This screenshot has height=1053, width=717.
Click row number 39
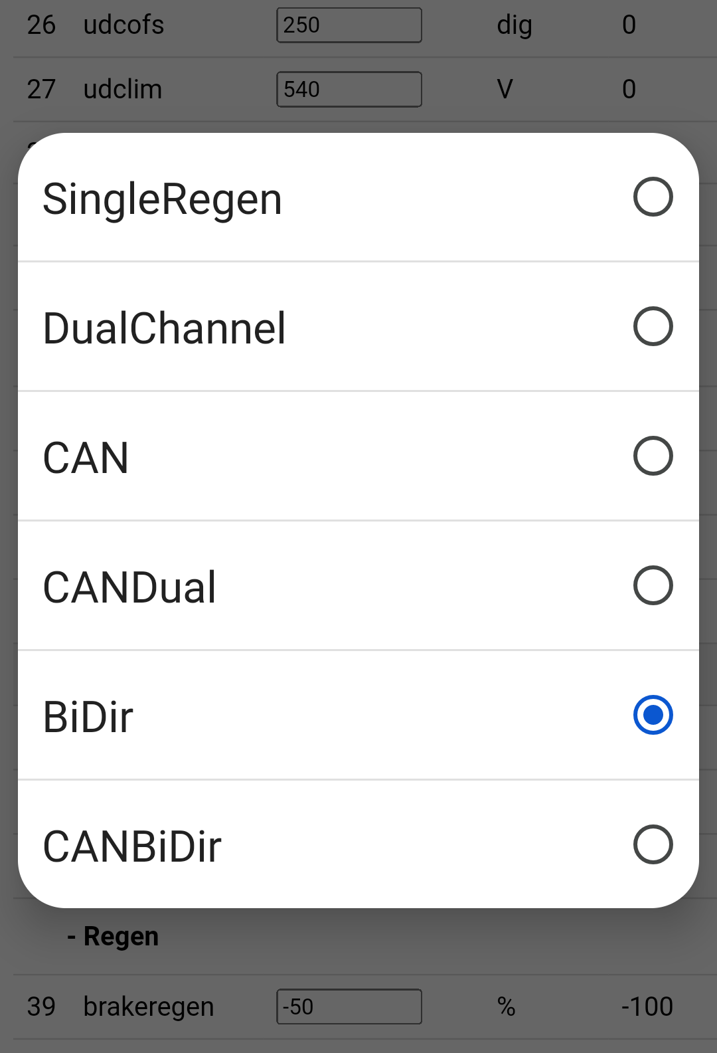(41, 1006)
